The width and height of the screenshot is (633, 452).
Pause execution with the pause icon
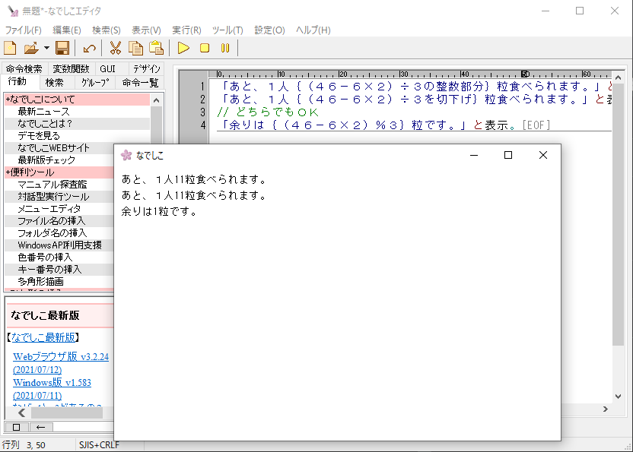[224, 49]
